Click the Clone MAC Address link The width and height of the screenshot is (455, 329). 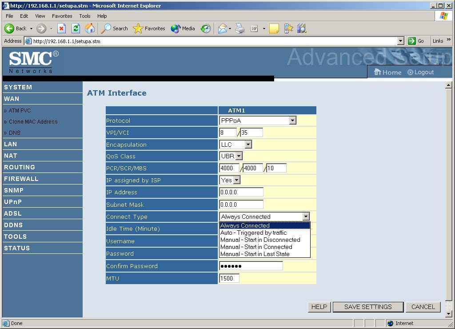[x=33, y=121]
